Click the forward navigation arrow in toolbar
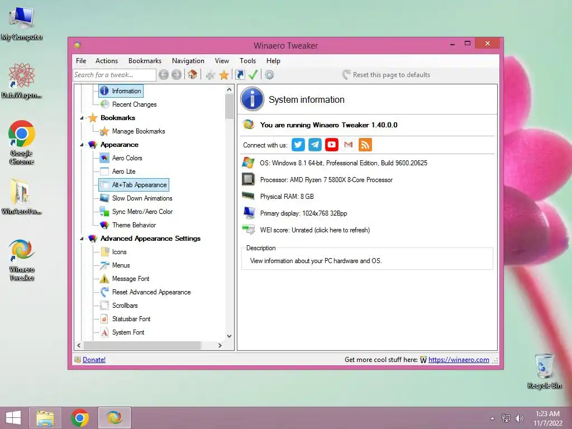Image resolution: width=572 pixels, height=429 pixels. coord(177,75)
